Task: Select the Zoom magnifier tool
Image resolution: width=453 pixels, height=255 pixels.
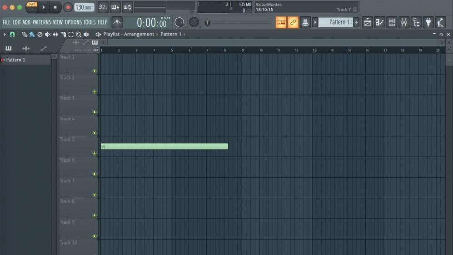Action: click(79, 35)
